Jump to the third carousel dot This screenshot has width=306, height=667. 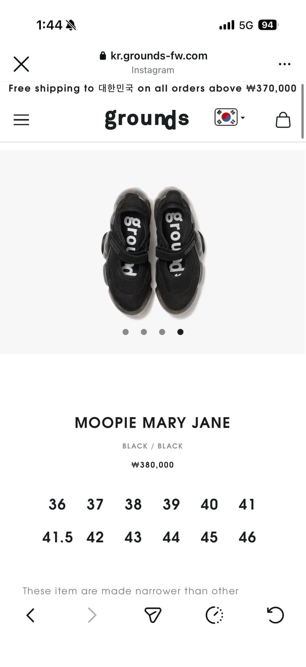pos(162,332)
